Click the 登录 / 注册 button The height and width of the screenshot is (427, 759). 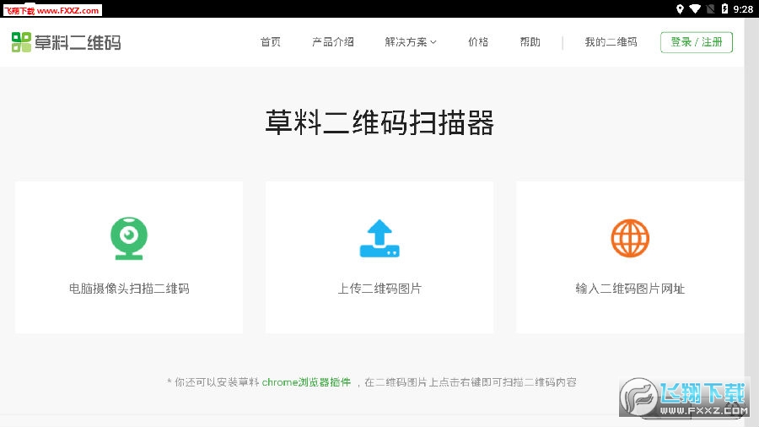tap(696, 42)
